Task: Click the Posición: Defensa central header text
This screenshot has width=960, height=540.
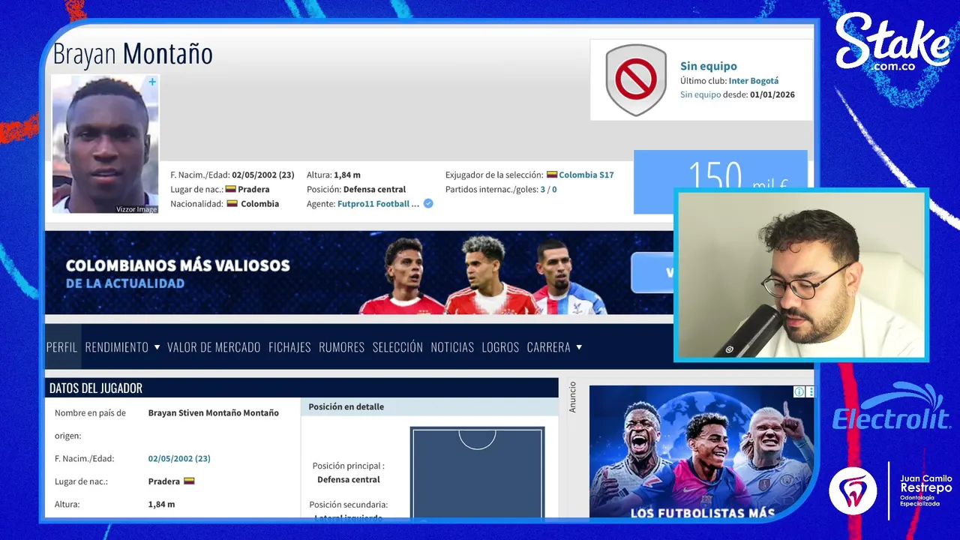Action: coord(356,190)
